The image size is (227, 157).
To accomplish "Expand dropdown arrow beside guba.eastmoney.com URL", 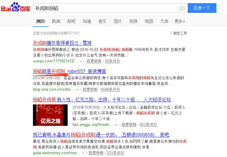I will [83, 153].
